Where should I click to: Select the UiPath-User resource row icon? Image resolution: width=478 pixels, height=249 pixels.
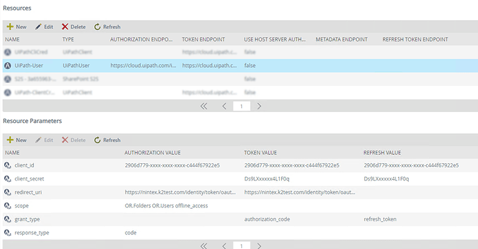pos(8,66)
